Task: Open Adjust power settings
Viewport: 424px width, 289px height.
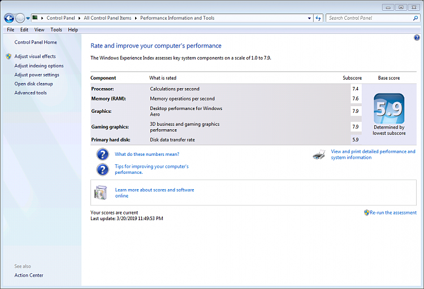Action: (37, 75)
